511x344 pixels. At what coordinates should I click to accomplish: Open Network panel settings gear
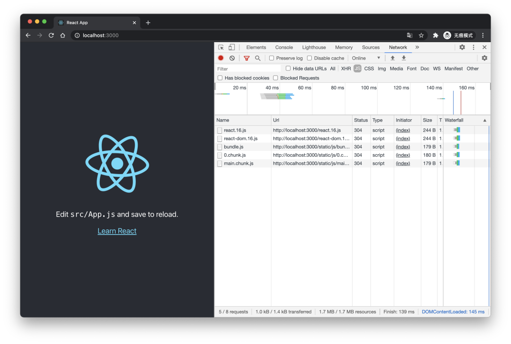coord(485,58)
